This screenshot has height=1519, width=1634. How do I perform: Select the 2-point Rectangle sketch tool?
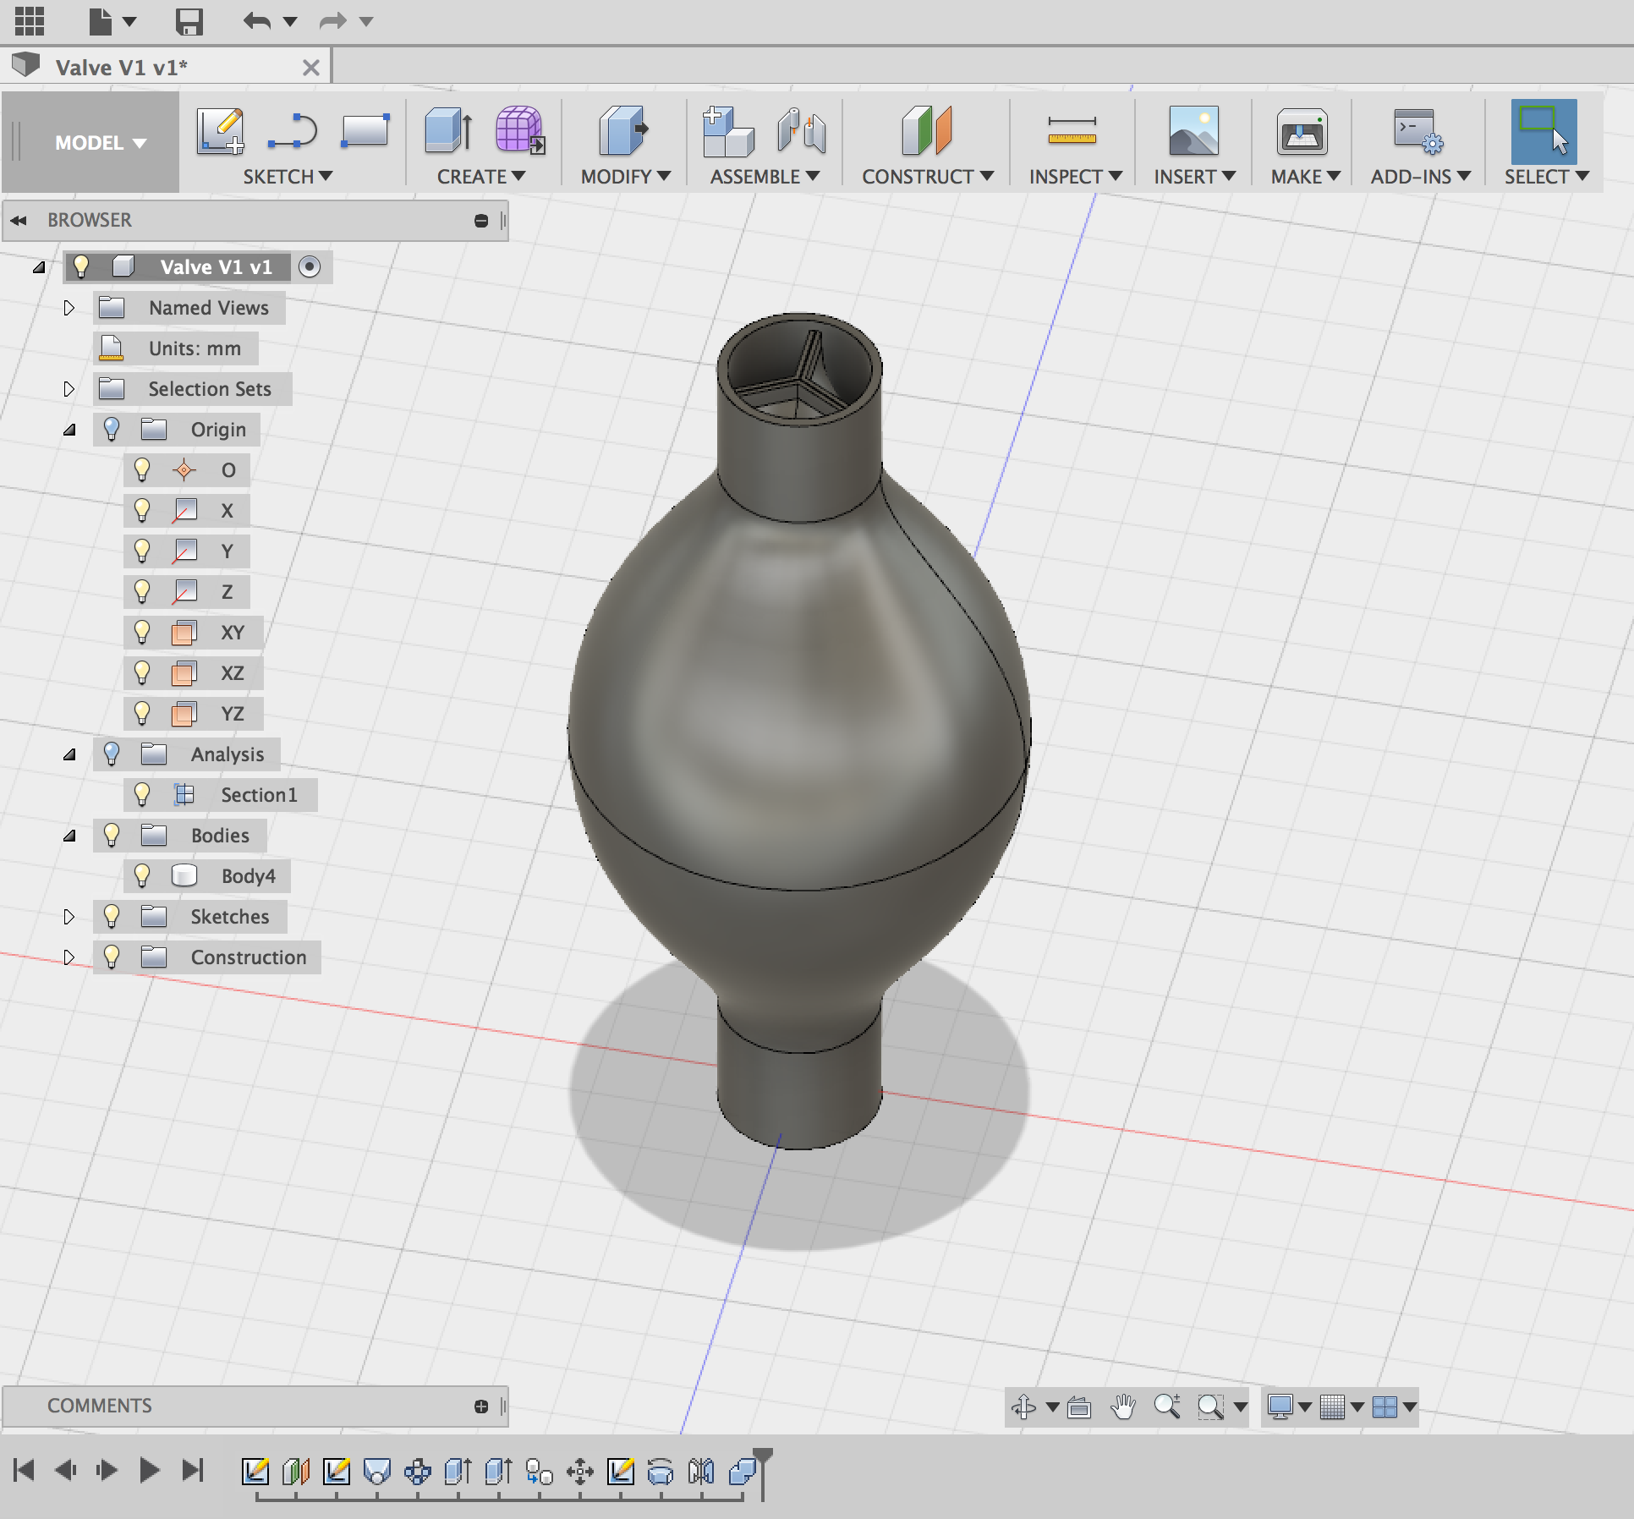point(365,131)
